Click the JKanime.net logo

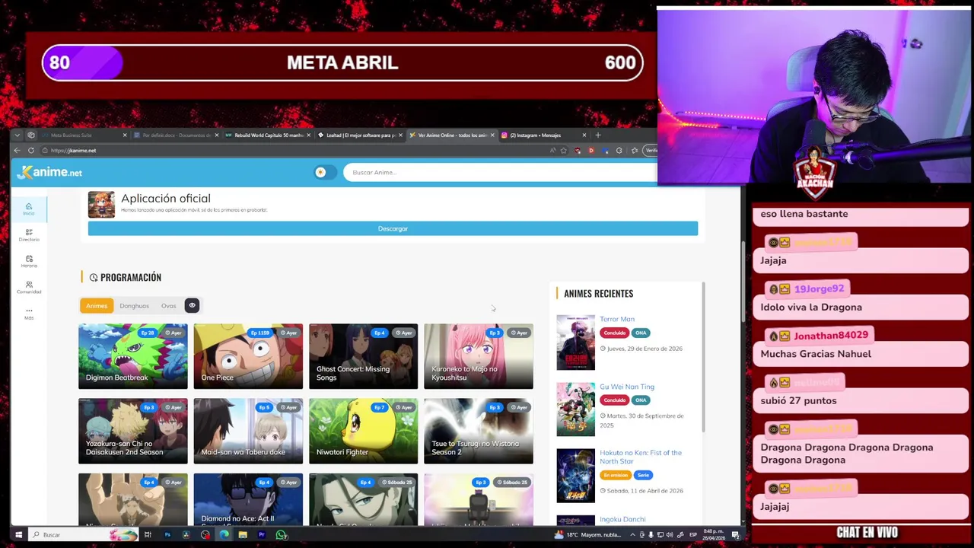point(49,172)
